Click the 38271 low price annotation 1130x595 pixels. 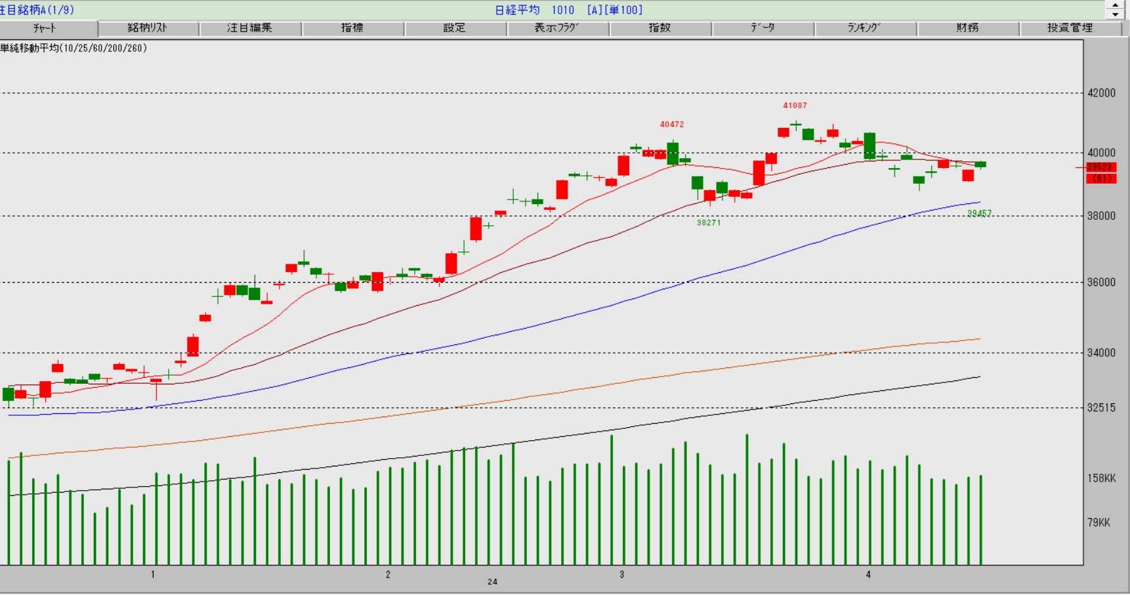pyautogui.click(x=709, y=223)
